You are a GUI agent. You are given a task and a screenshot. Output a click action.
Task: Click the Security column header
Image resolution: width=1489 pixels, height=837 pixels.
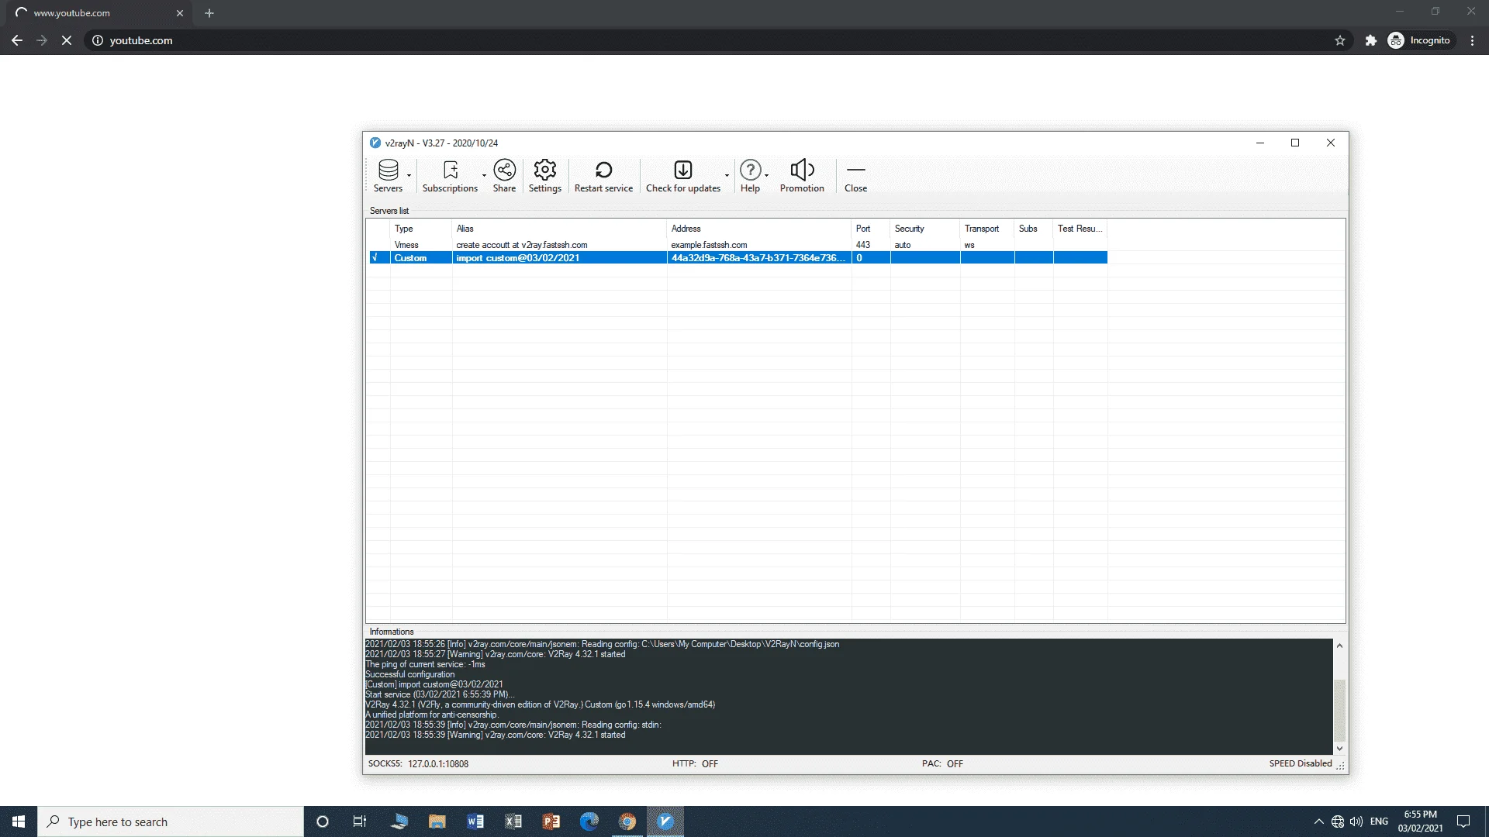click(925, 229)
